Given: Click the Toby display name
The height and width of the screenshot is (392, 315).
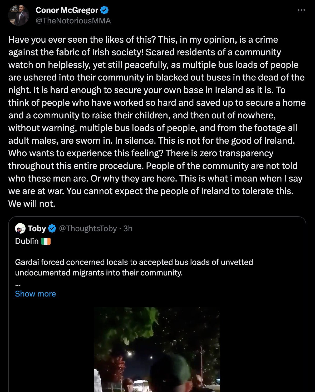Looking at the screenshot, I should (37, 228).
